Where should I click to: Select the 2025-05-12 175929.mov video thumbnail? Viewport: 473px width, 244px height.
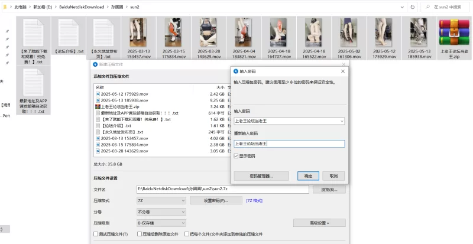pos(384,32)
